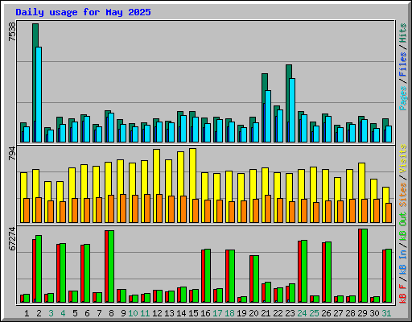Click the green day 17 label
Screen dimensions: 412x322
pyautogui.click(x=217, y=313)
